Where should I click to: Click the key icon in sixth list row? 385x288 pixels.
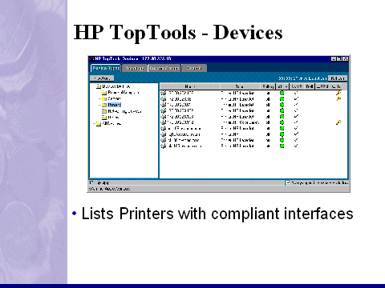[x=338, y=122]
